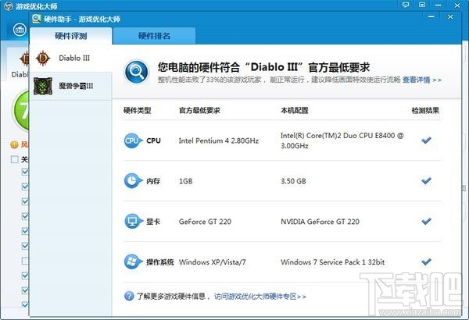Click the 内存 row check mark

[426, 180]
